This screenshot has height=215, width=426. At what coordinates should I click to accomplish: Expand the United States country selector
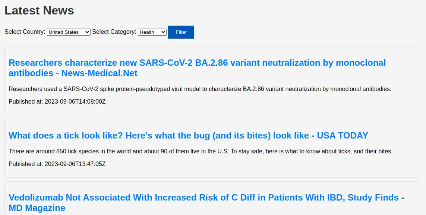[68, 32]
